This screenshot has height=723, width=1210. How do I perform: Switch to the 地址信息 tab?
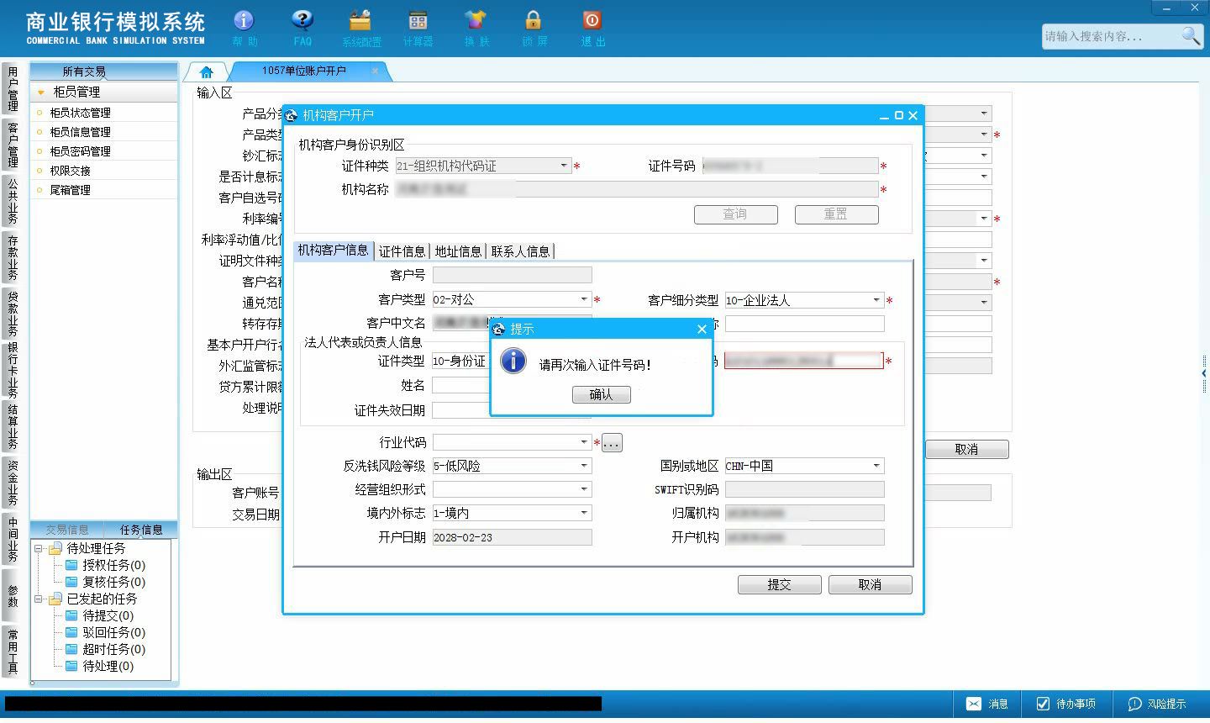coord(458,251)
